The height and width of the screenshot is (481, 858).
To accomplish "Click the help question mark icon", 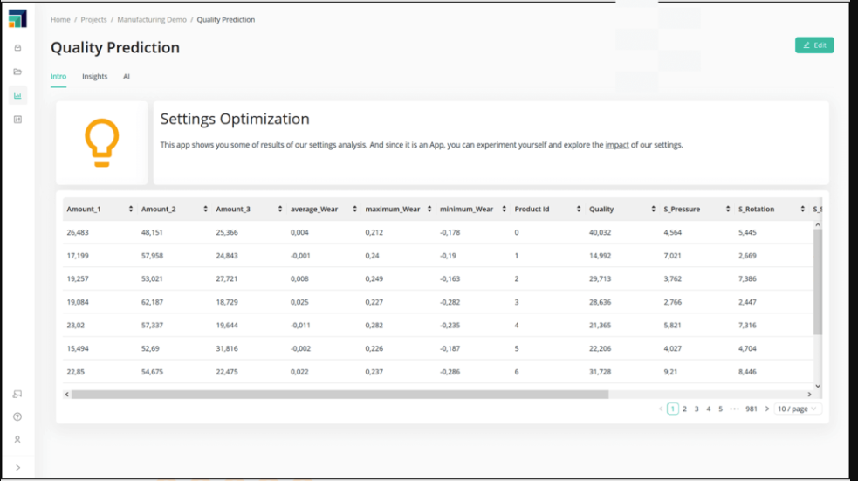I will point(17,416).
